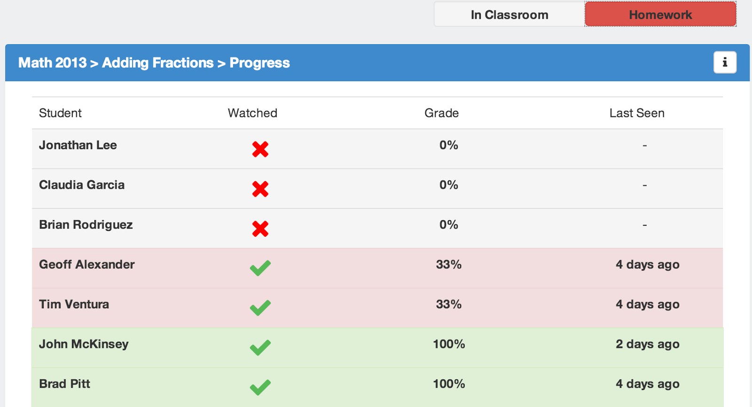The height and width of the screenshot is (407, 752).
Task: Click John McKinsey's green checkmark icon
Action: click(260, 348)
